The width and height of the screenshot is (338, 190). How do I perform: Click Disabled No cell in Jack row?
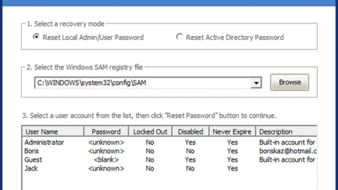coord(190,169)
